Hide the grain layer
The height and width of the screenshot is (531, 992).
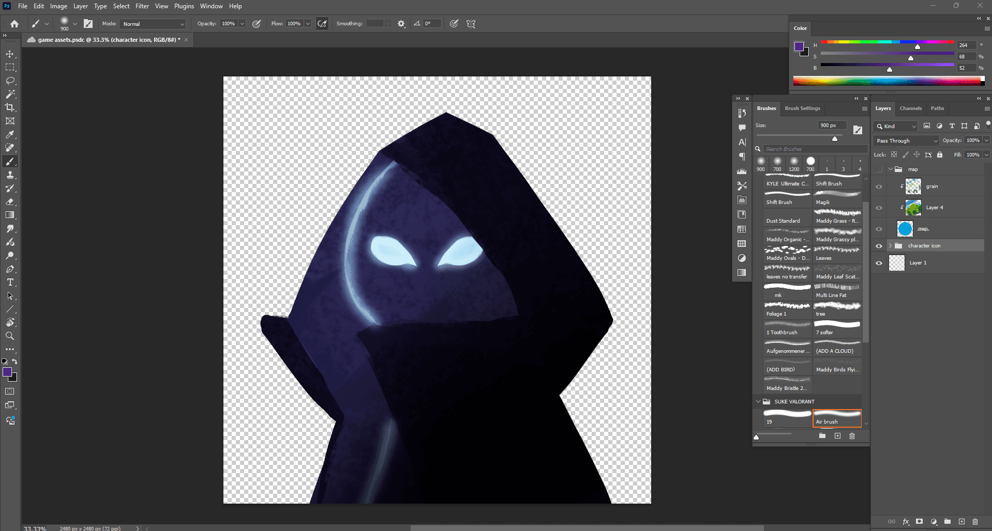pyautogui.click(x=879, y=186)
